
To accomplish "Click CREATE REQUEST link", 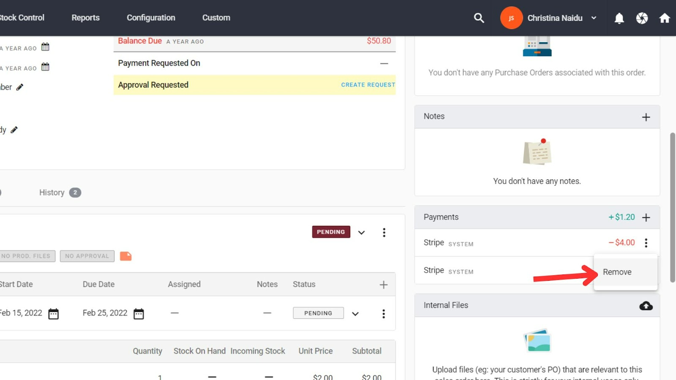I will coord(368,85).
